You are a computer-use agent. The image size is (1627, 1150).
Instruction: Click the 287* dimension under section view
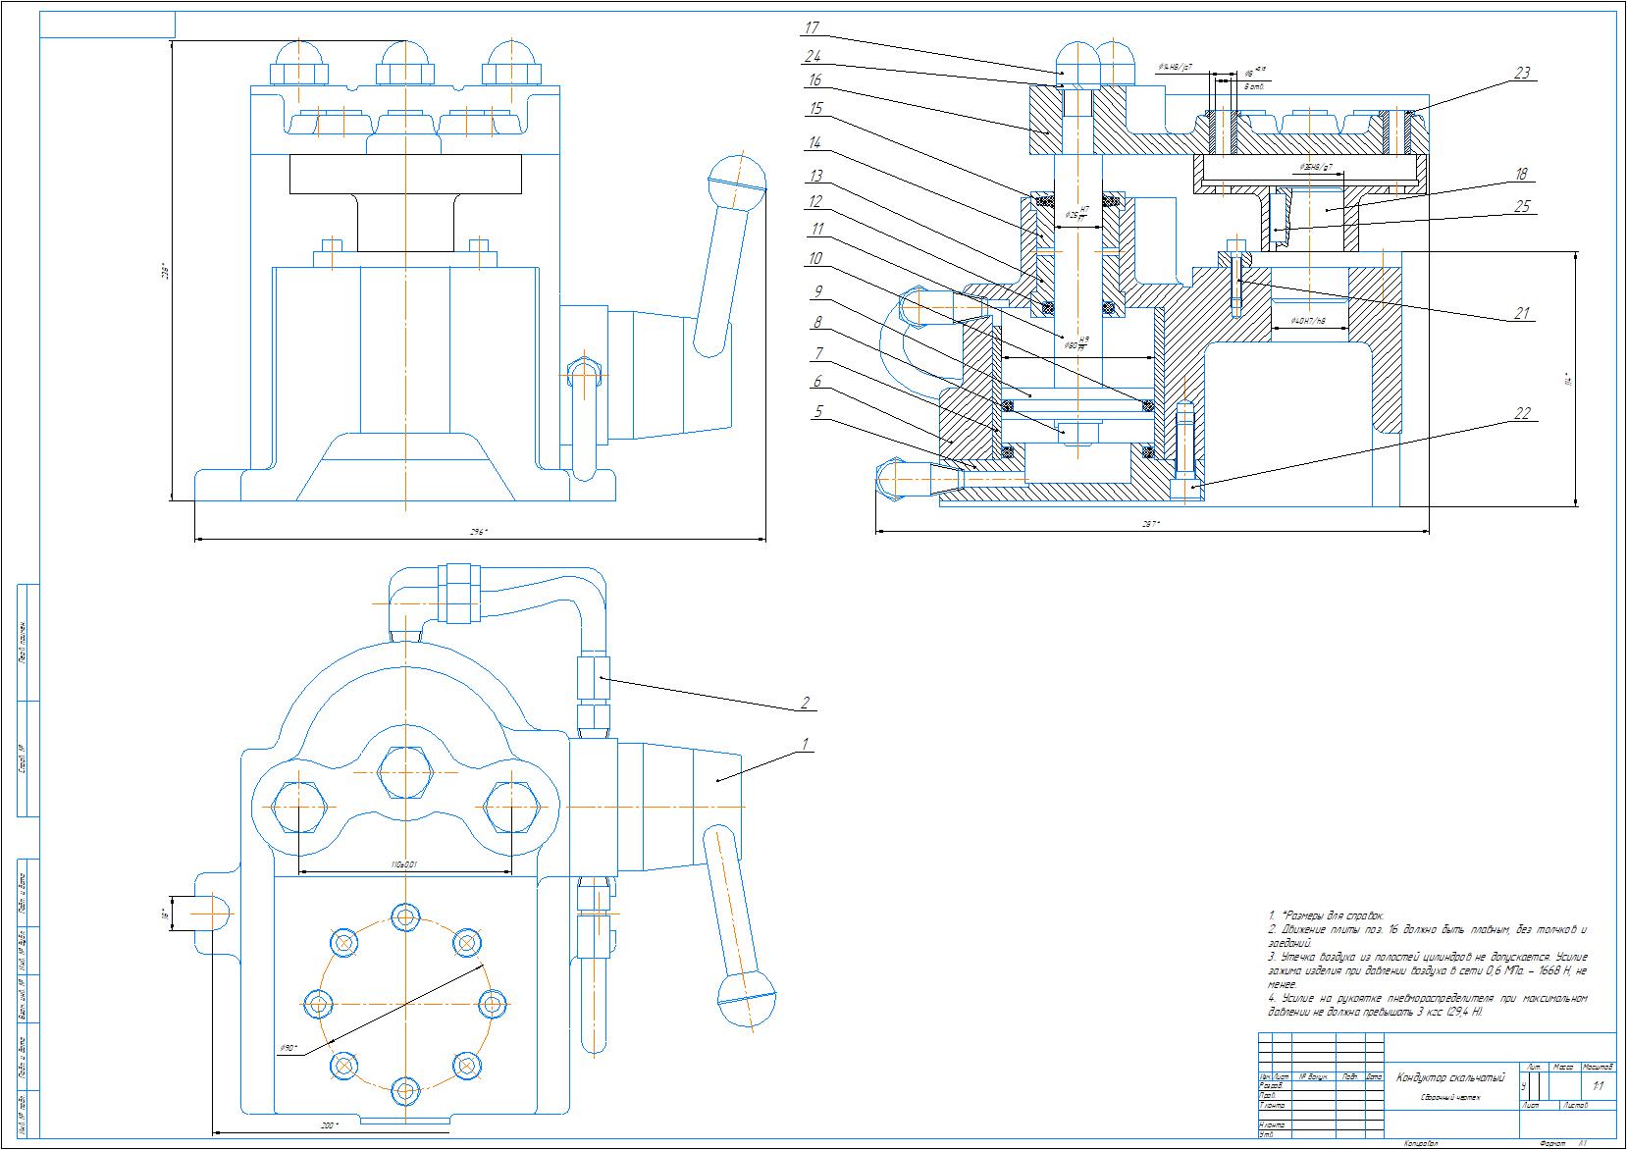(1151, 526)
